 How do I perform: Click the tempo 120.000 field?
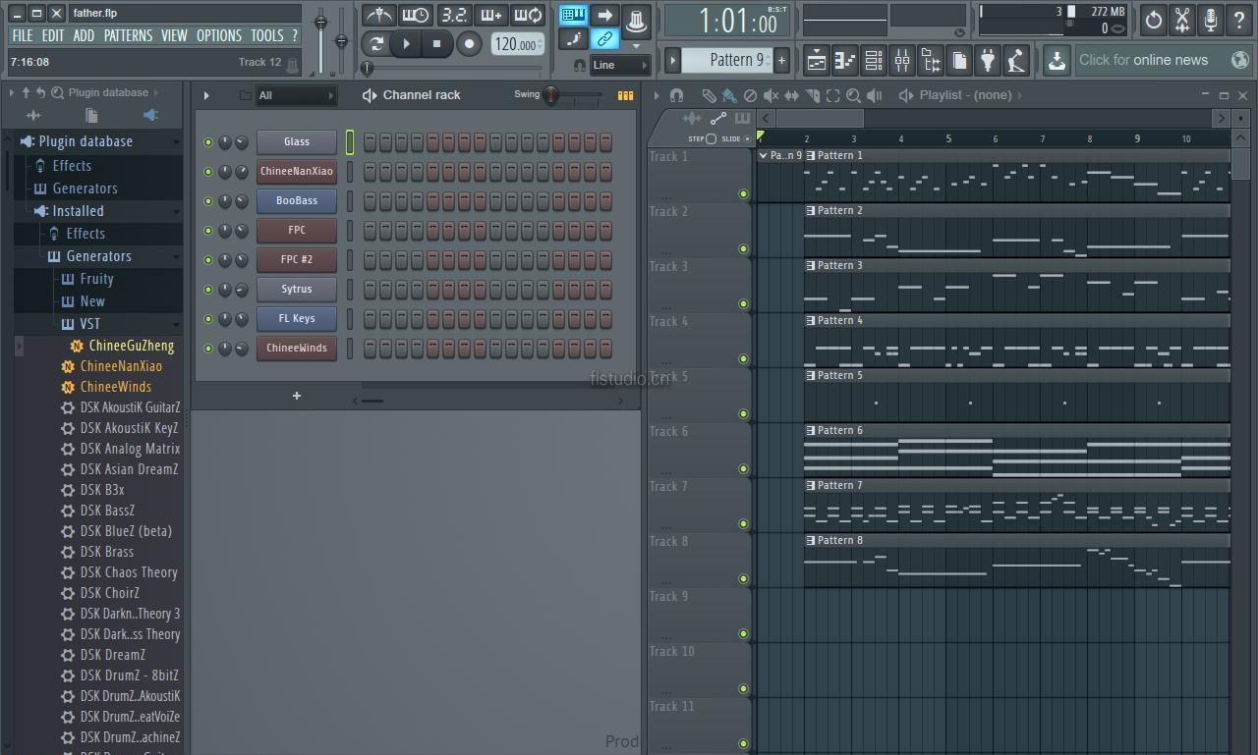tap(516, 44)
